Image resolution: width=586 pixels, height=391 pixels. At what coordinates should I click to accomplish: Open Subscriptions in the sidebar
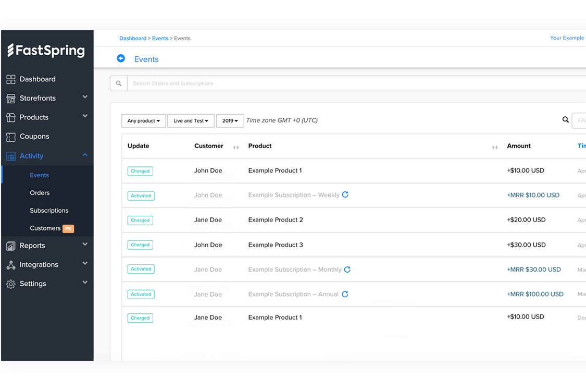pyautogui.click(x=49, y=211)
